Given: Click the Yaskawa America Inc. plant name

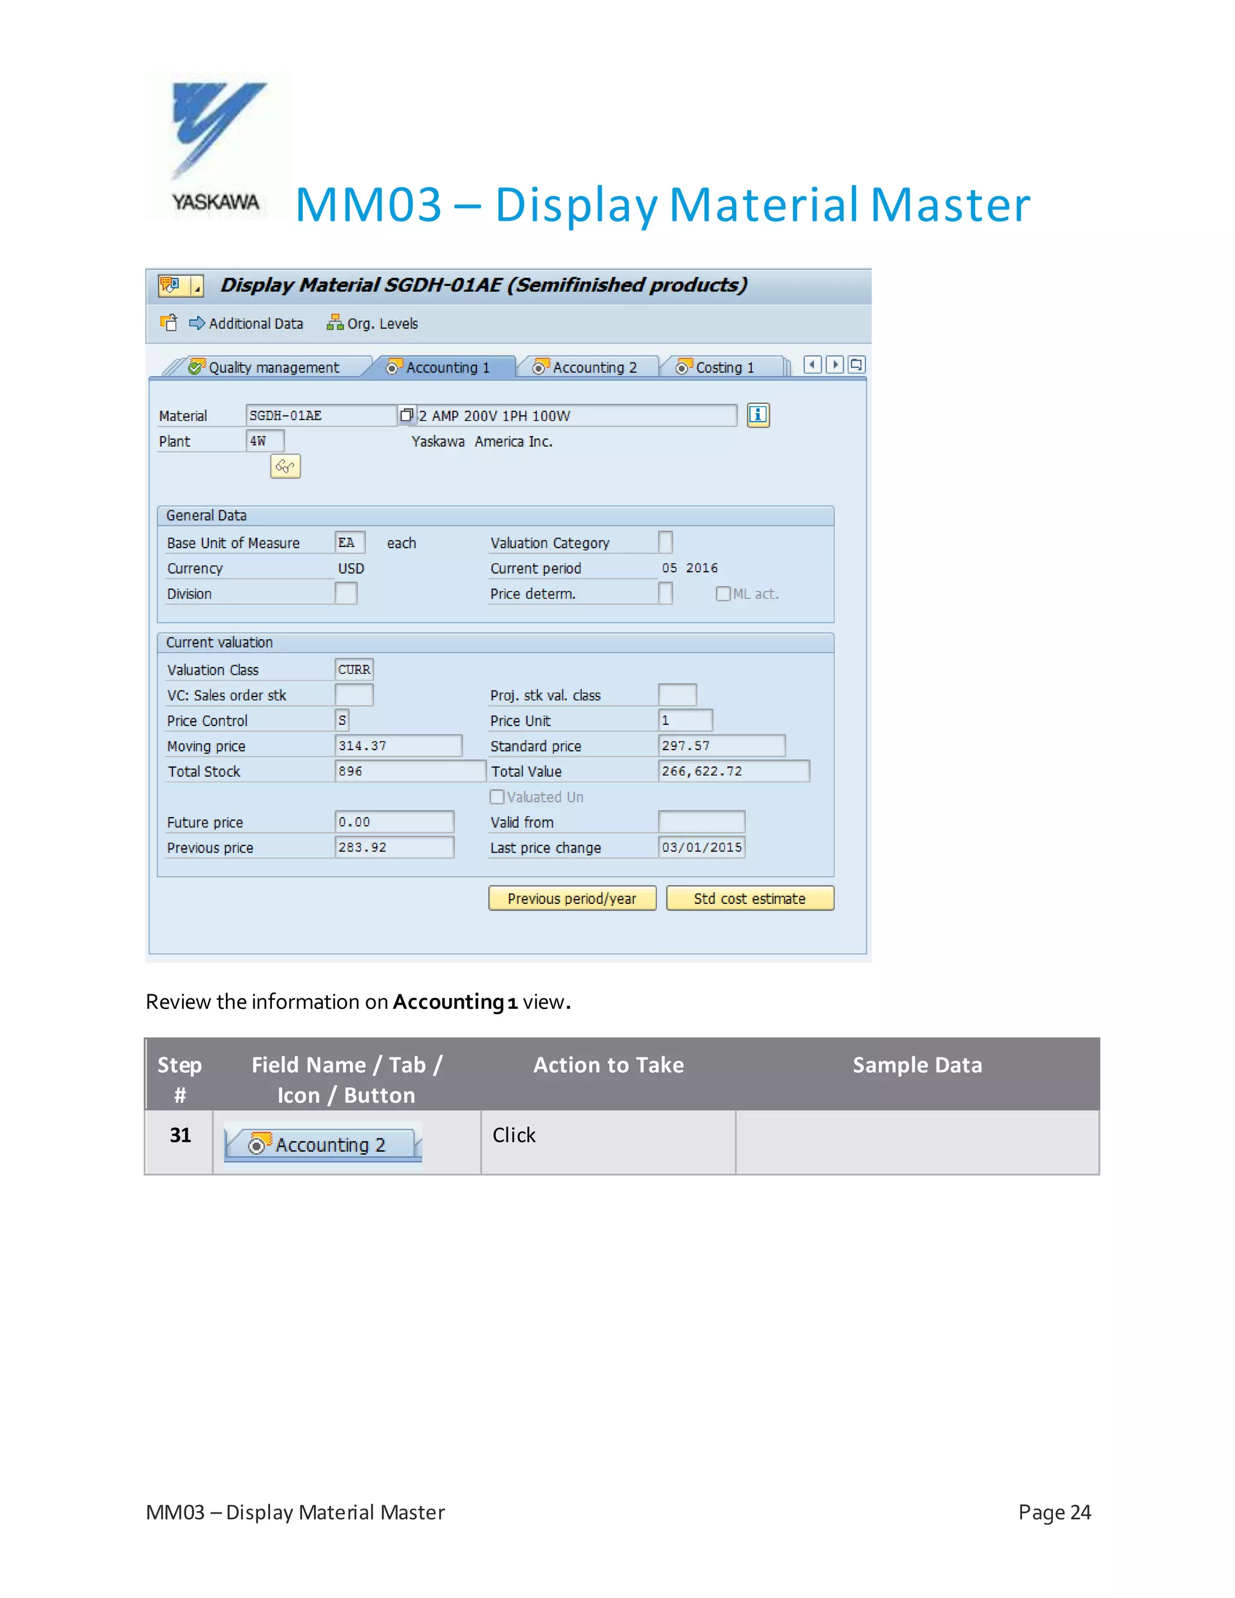Looking at the screenshot, I should [x=481, y=441].
